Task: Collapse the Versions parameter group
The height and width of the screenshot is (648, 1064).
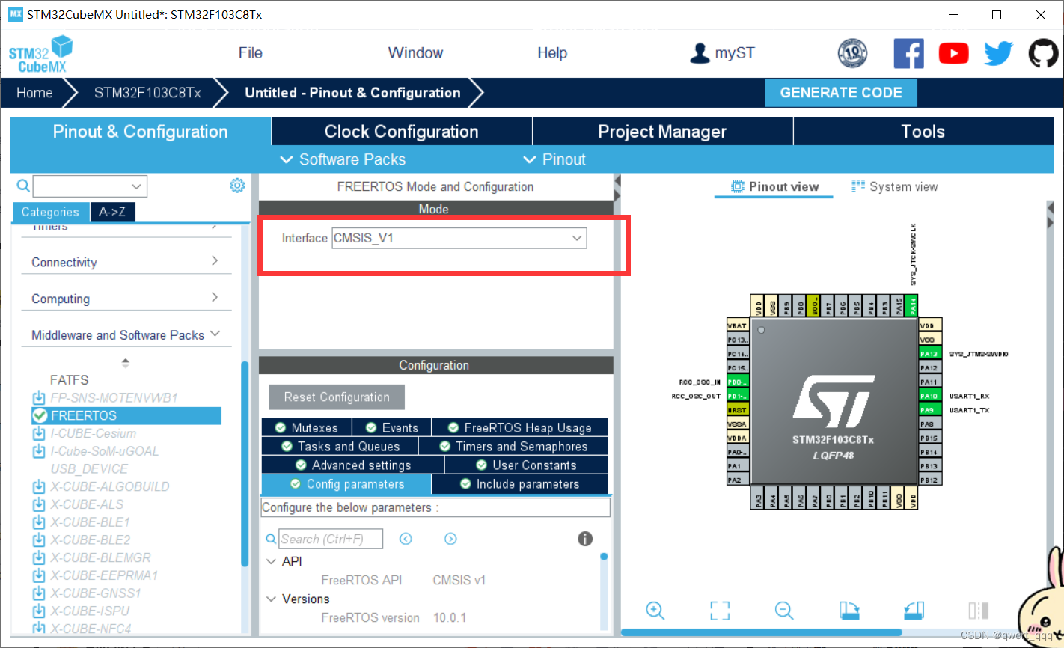Action: (x=272, y=599)
